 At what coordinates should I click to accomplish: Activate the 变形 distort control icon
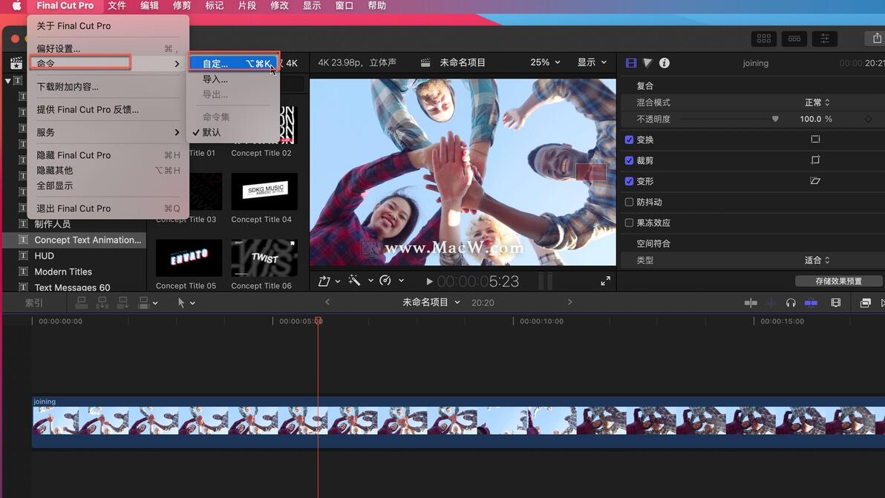pyautogui.click(x=815, y=181)
